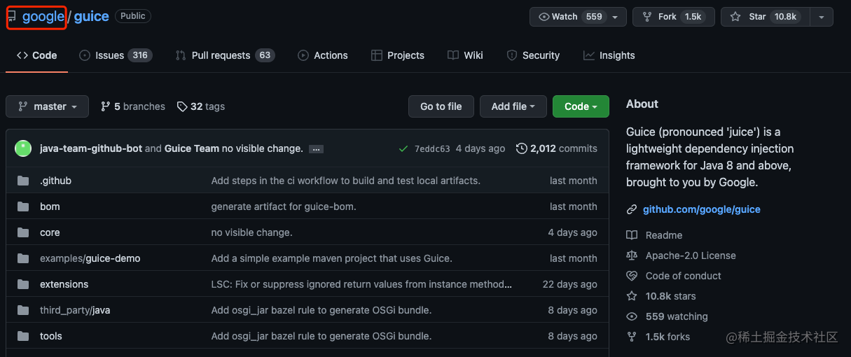Toggle the Star button for this repository
Screen dimensions: 851x357
click(x=766, y=17)
